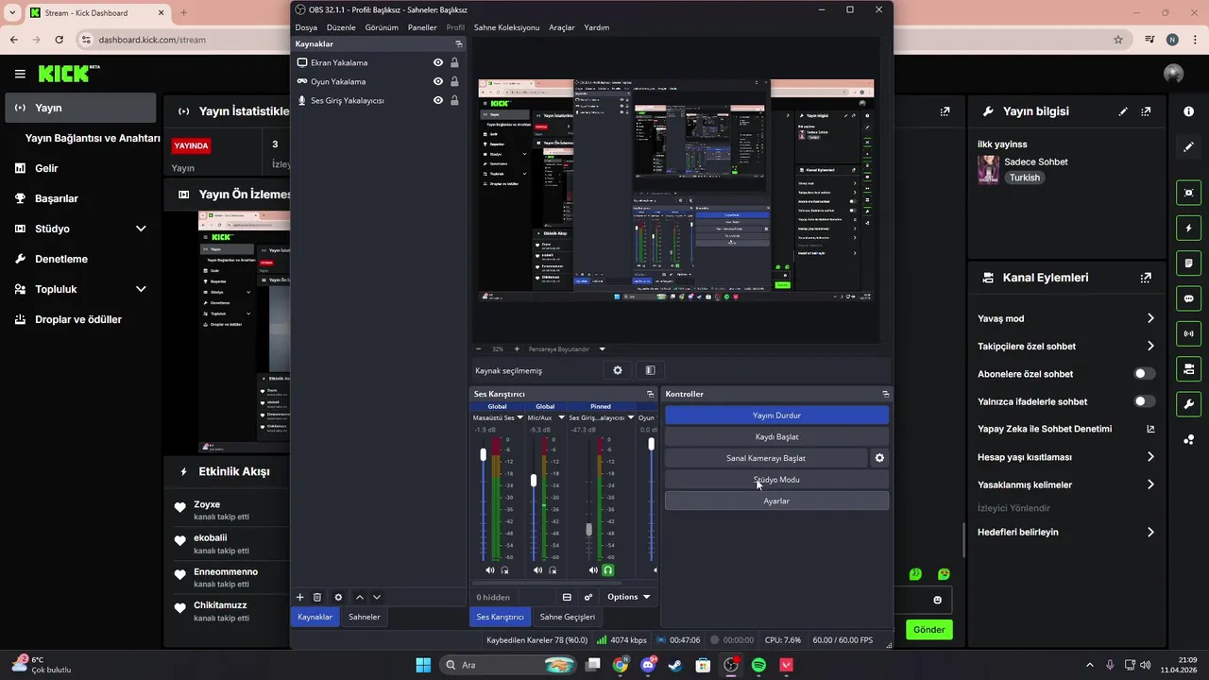Open Kick hamburger menu

[x=20, y=74]
